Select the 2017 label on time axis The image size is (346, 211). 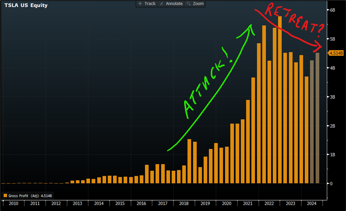pyautogui.click(x=162, y=204)
